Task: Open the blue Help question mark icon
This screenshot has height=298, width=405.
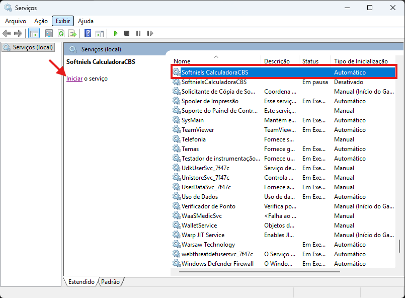Action: click(88, 33)
